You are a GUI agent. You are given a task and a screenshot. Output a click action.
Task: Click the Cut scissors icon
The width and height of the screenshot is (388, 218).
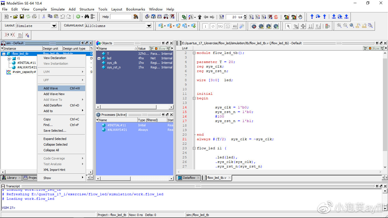(44, 17)
